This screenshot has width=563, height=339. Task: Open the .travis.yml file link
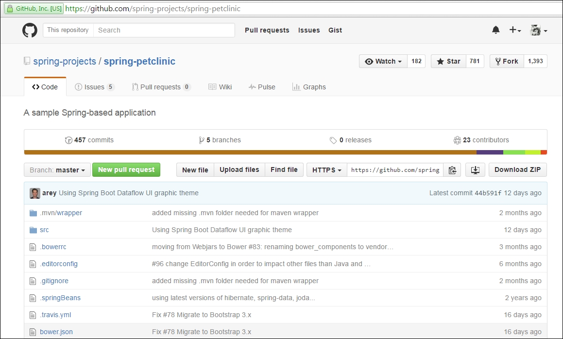point(56,315)
